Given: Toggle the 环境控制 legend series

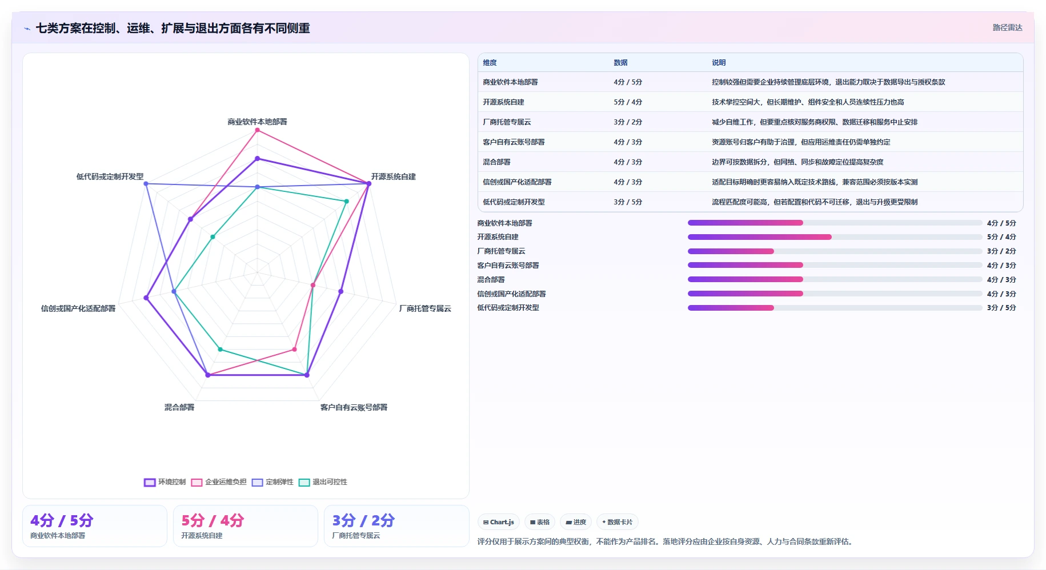Looking at the screenshot, I should pyautogui.click(x=165, y=482).
